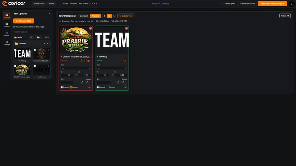Select checkbox on sculpt.png upload thumbnail

[35, 66]
